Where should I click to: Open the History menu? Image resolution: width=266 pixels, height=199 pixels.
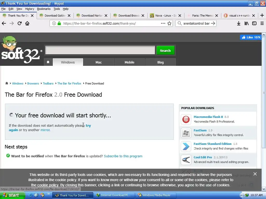click(30, 9)
